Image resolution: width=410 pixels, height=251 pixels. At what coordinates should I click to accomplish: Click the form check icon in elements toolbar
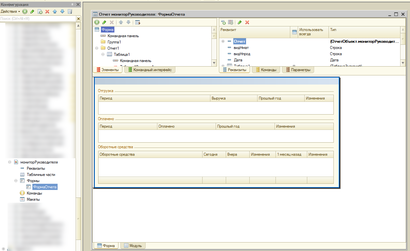coord(137,23)
